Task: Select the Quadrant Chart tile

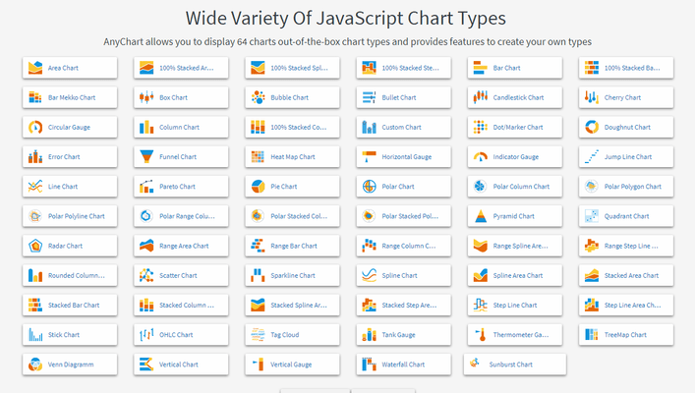Action: click(625, 216)
